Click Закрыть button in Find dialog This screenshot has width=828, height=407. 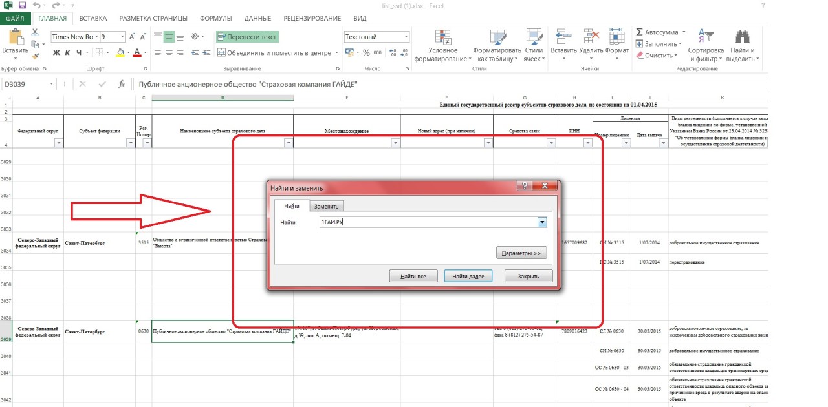tap(530, 277)
